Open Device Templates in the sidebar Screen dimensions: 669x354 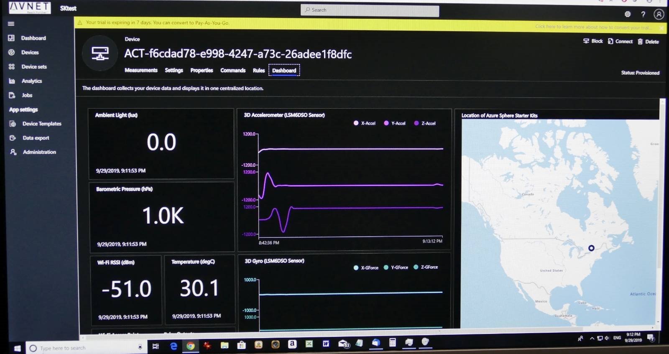pyautogui.click(x=36, y=124)
